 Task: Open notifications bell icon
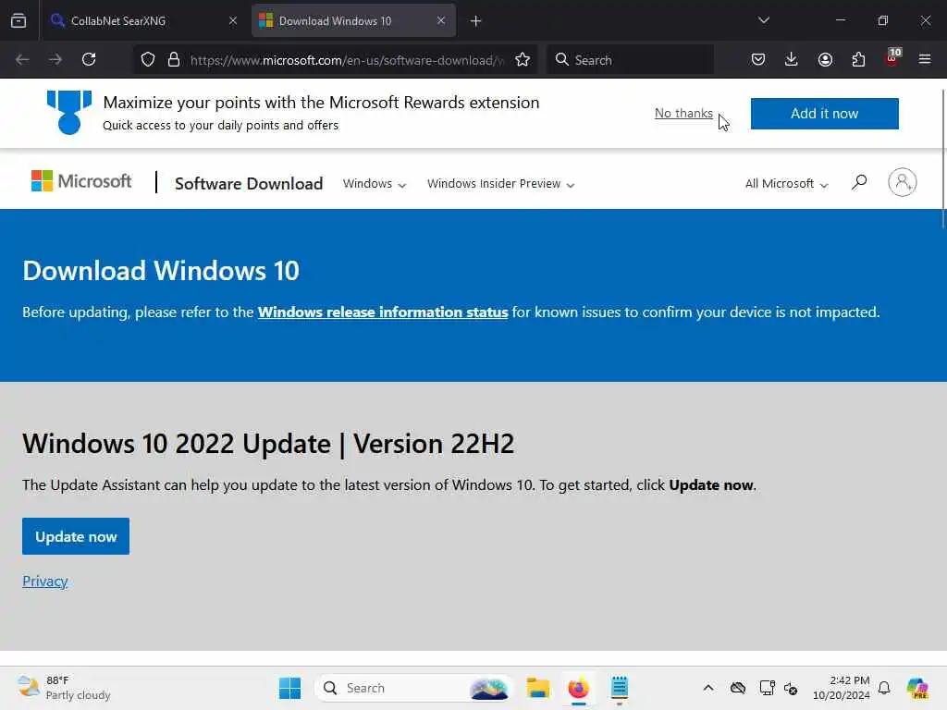coord(884,688)
